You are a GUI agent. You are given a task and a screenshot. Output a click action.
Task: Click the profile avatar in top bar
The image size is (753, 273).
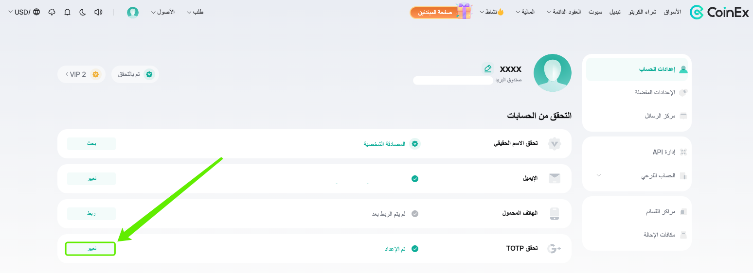(133, 12)
